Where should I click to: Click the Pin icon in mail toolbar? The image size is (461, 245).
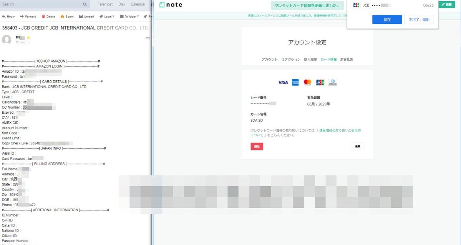145,17
